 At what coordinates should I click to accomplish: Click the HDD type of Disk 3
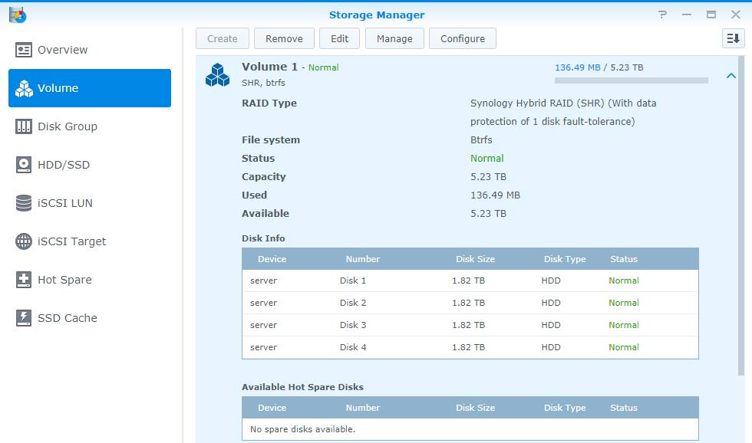point(551,325)
